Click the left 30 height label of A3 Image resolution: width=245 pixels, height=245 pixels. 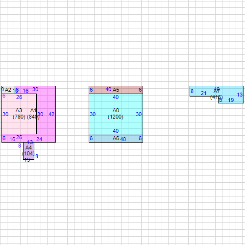point(5,114)
